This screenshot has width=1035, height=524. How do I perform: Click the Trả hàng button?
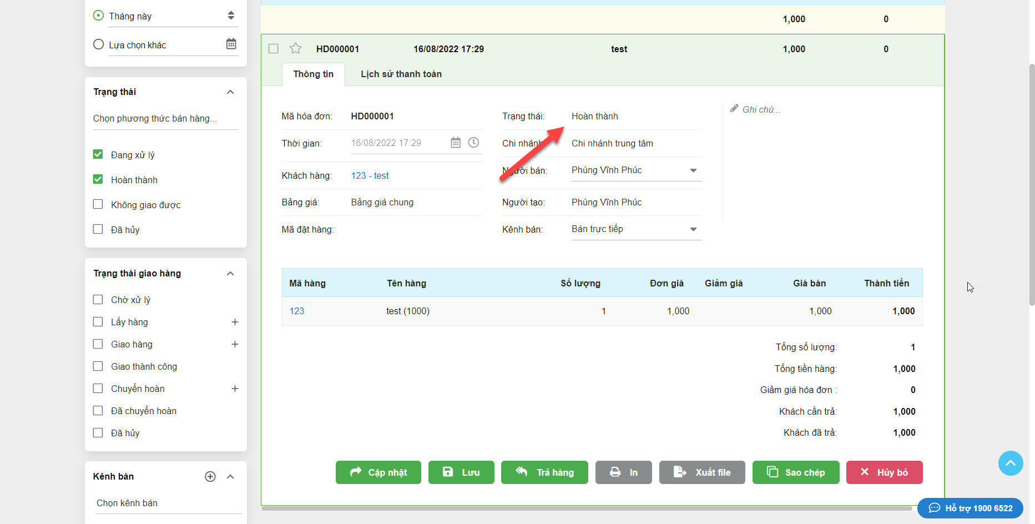click(x=544, y=472)
